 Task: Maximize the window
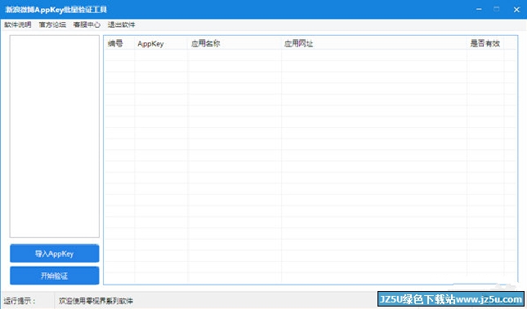click(497, 10)
